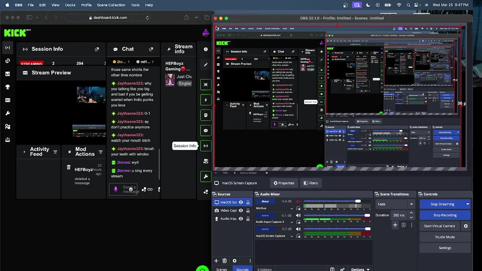Click Start Virtual Camera
Image resolution: width=482 pixels, height=271 pixels.
pyautogui.click(x=439, y=226)
